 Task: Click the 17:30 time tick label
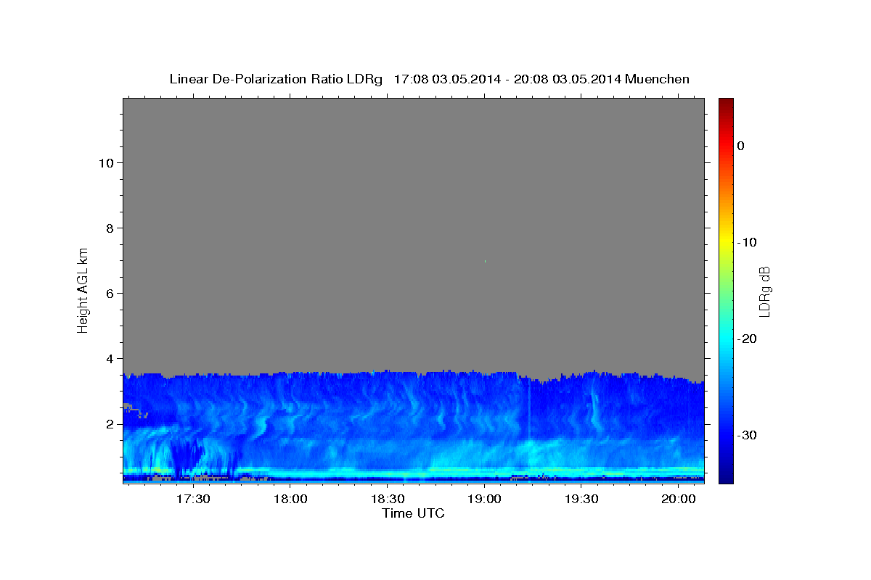pyautogui.click(x=194, y=499)
